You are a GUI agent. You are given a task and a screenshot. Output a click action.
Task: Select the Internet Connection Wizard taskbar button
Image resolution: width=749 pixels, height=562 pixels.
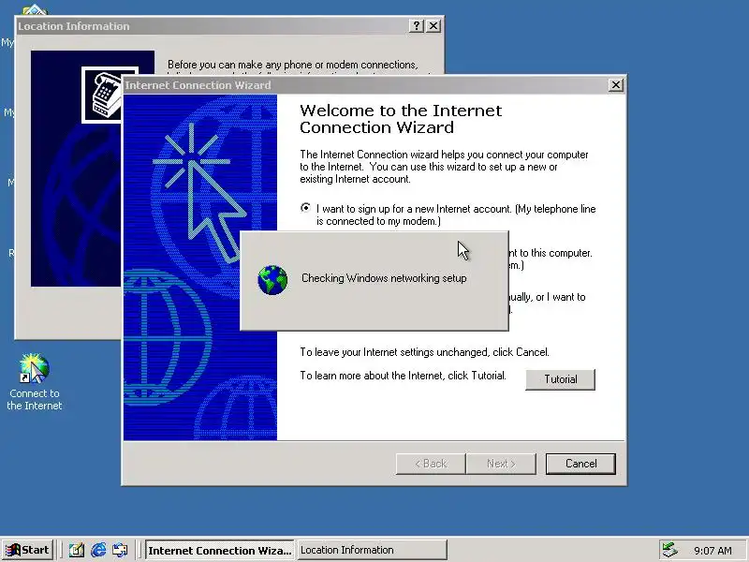click(220, 550)
